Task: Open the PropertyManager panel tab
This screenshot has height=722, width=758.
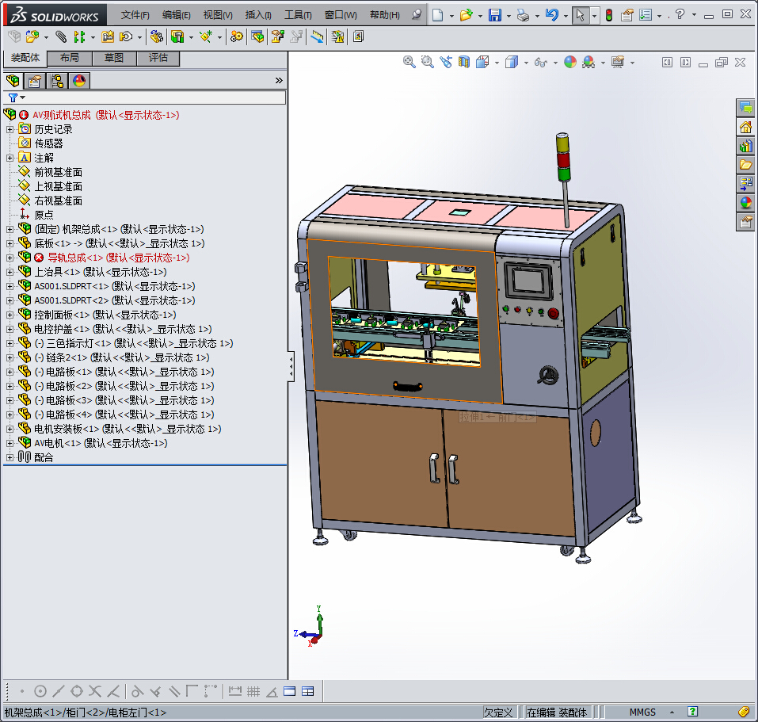Action: [35, 80]
